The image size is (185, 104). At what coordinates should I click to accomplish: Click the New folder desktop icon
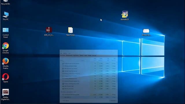[71, 31]
